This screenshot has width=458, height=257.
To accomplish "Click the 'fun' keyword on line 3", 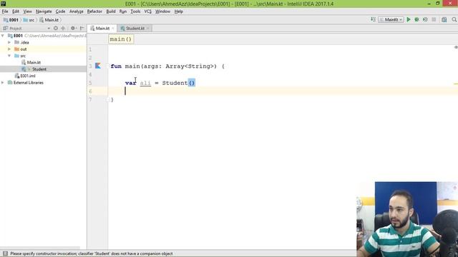I will [116, 66].
